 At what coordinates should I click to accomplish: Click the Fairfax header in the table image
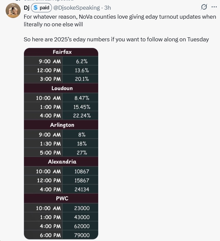[x=62, y=52]
